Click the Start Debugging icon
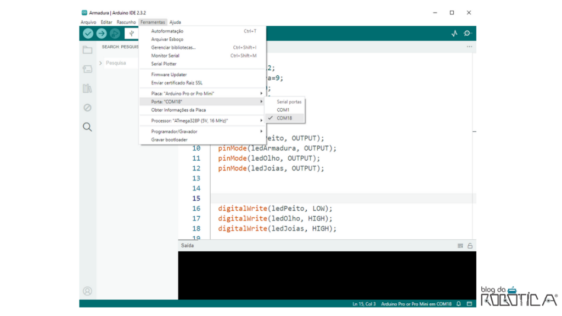 [114, 33]
